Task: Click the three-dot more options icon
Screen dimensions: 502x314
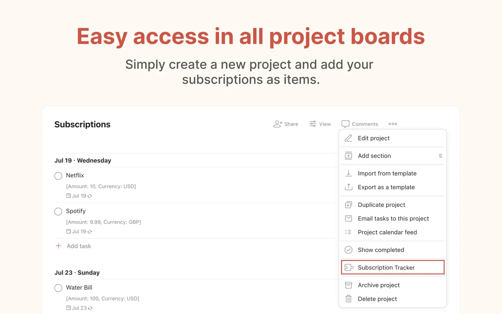Action: 393,124
